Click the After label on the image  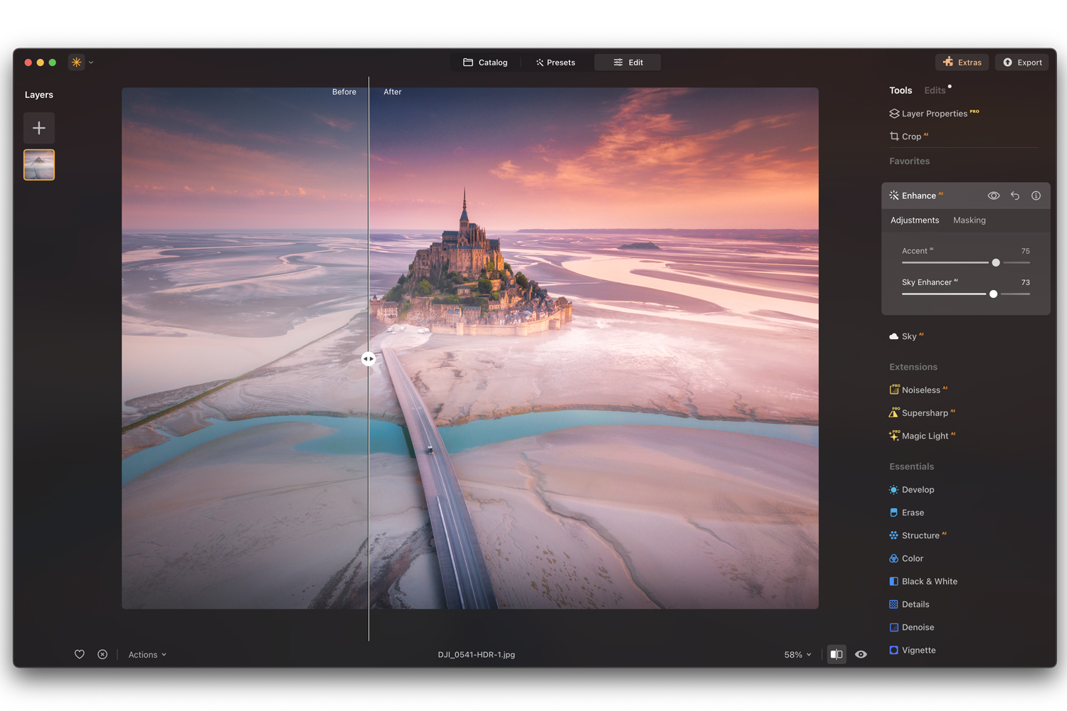pos(393,92)
